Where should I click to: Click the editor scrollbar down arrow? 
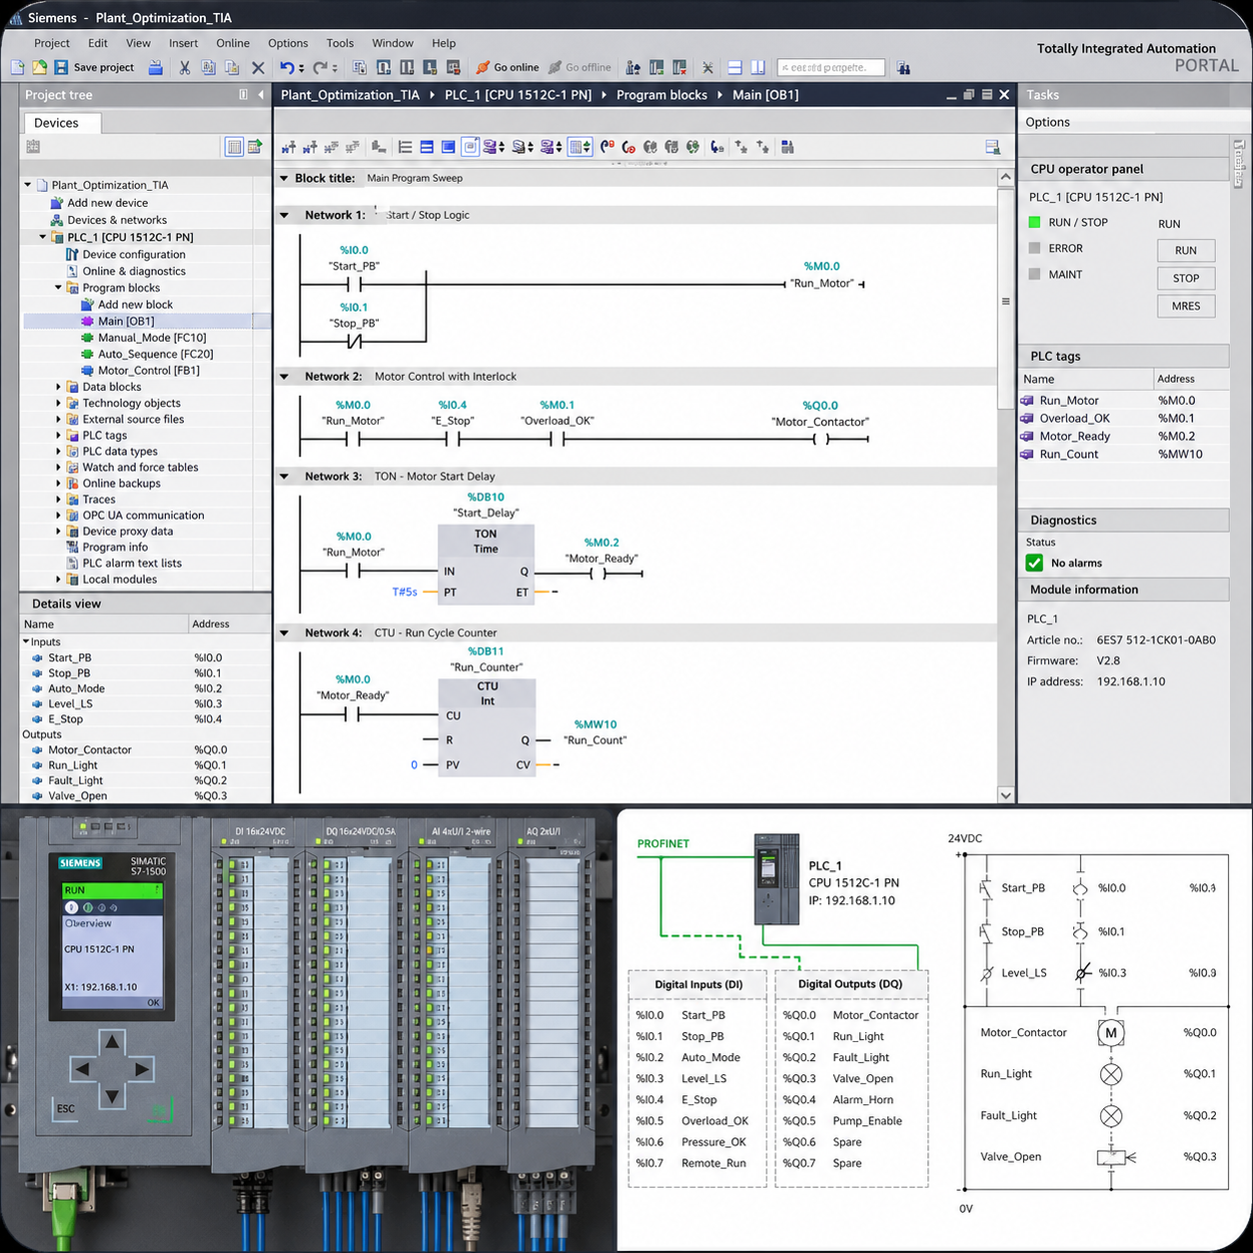1005,795
